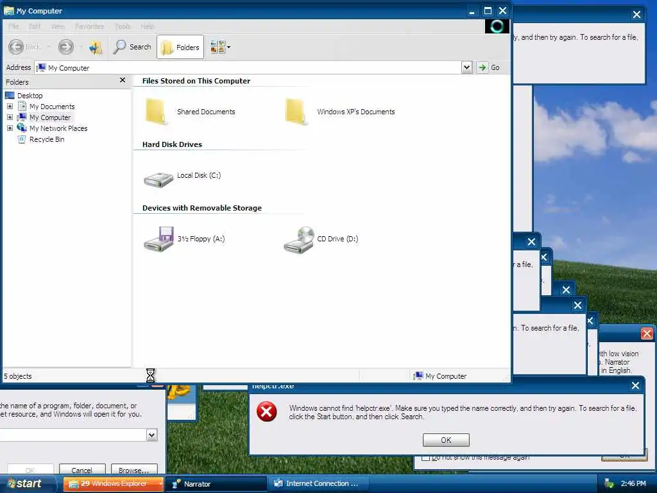The height and width of the screenshot is (493, 657).
Task: Close the helpctr.exe error dialog
Action: pyautogui.click(x=635, y=386)
